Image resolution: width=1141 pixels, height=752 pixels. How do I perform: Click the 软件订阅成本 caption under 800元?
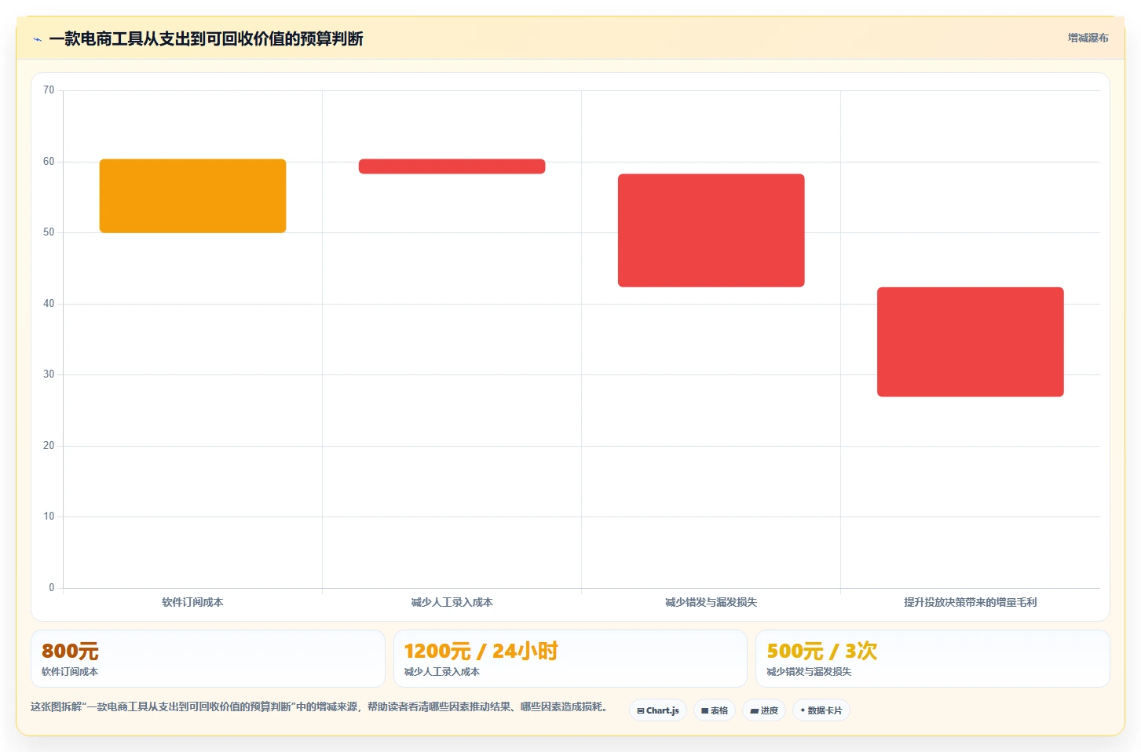[x=70, y=672]
